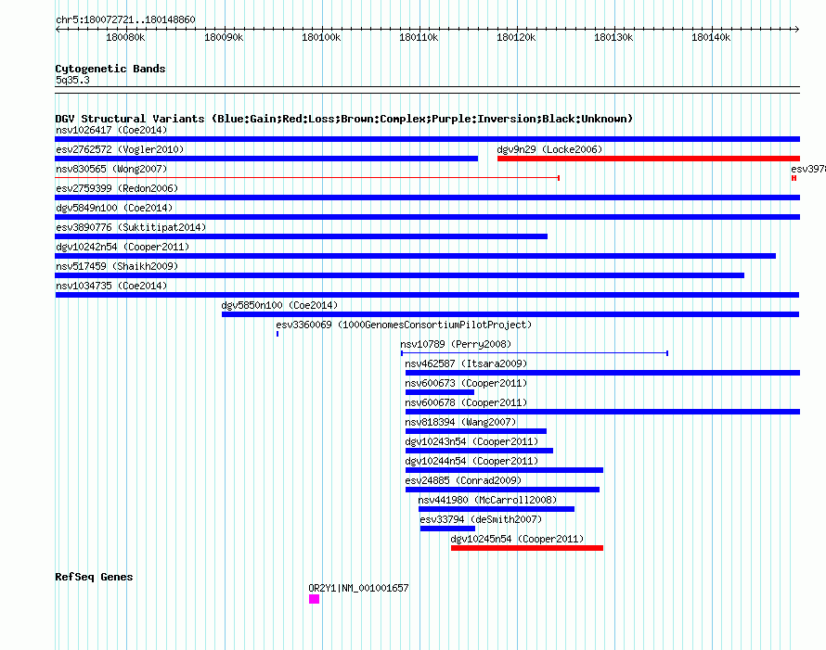Image resolution: width=826 pixels, height=650 pixels.
Task: Click the RefSeq Genes track title
Action: (94, 577)
